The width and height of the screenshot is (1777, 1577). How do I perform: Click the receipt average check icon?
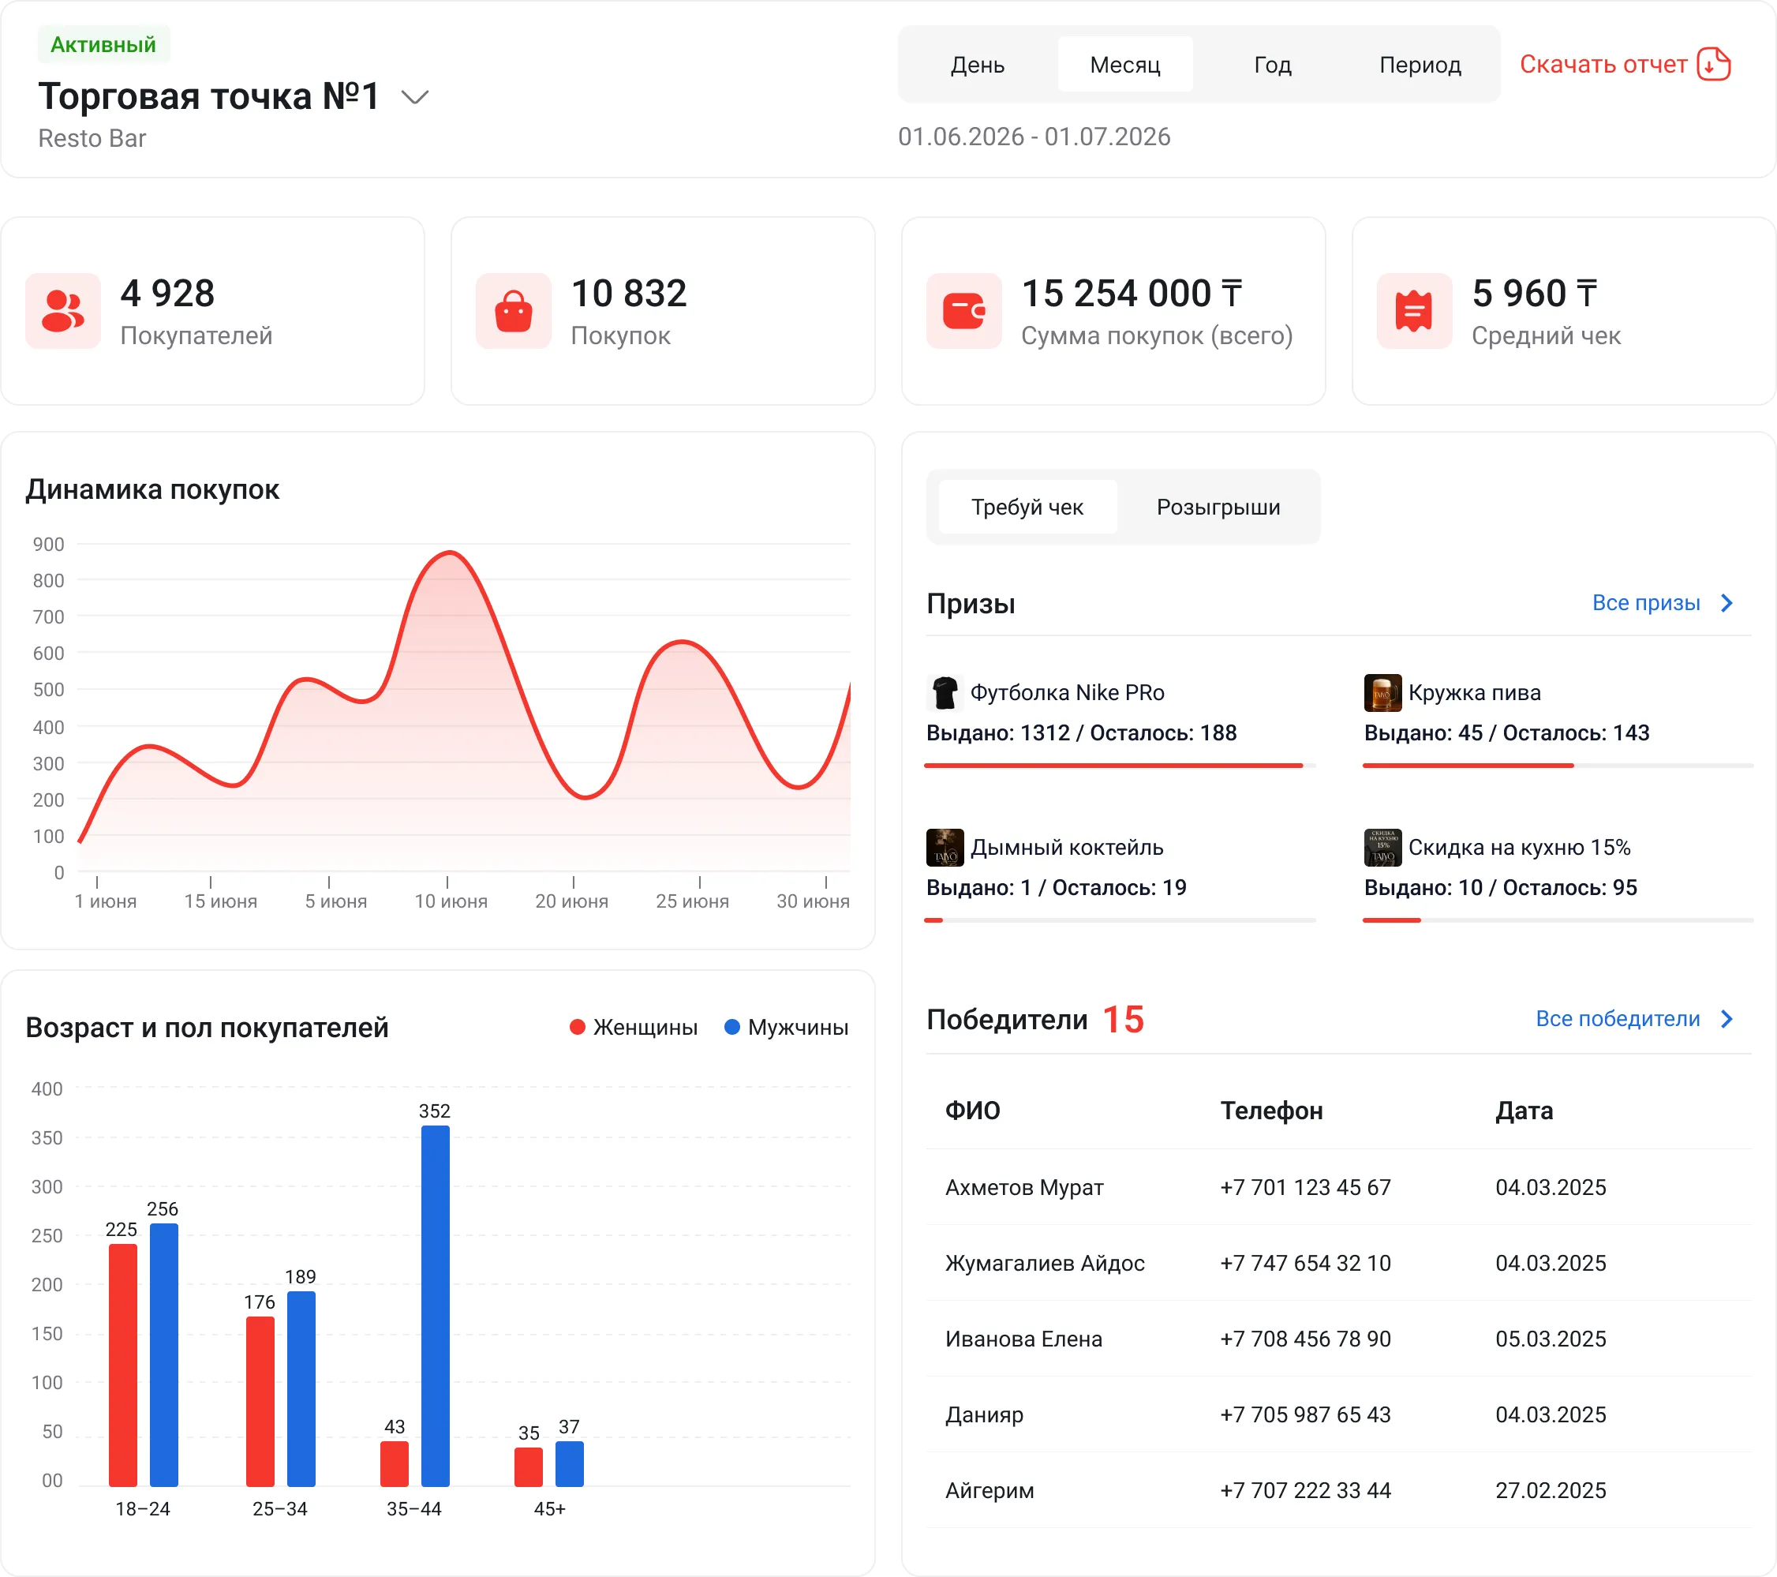(1415, 310)
